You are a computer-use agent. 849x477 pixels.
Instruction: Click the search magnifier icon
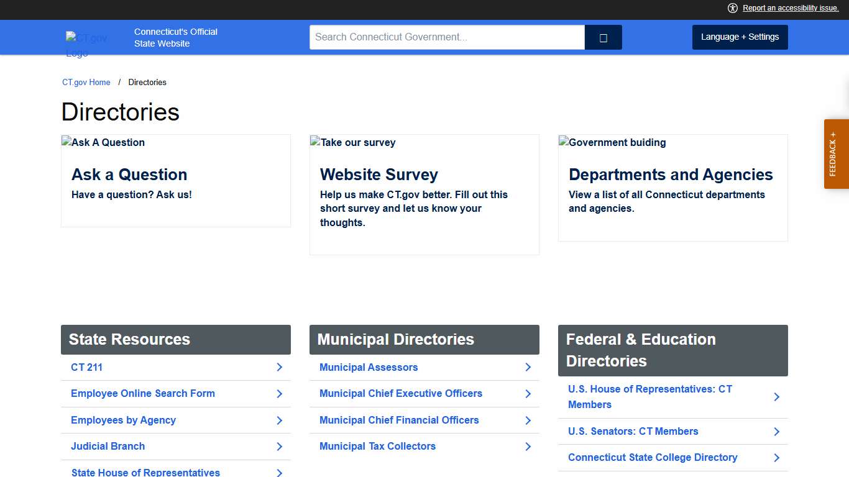point(602,37)
